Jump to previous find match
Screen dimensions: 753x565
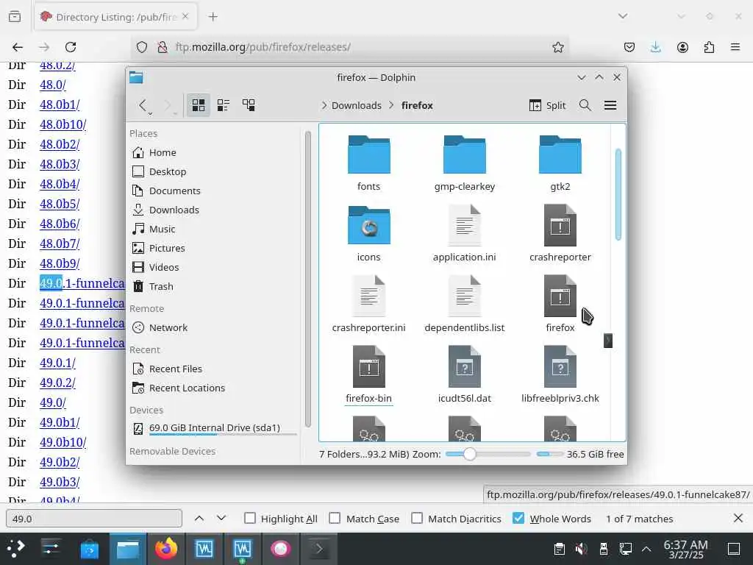[199, 519]
